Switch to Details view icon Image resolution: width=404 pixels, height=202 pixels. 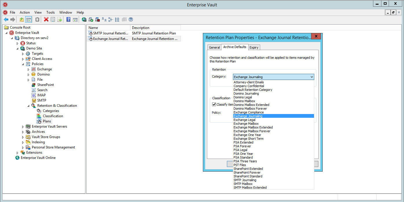pos(124,19)
